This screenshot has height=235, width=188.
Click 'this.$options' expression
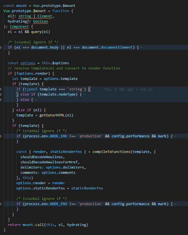(55, 63)
